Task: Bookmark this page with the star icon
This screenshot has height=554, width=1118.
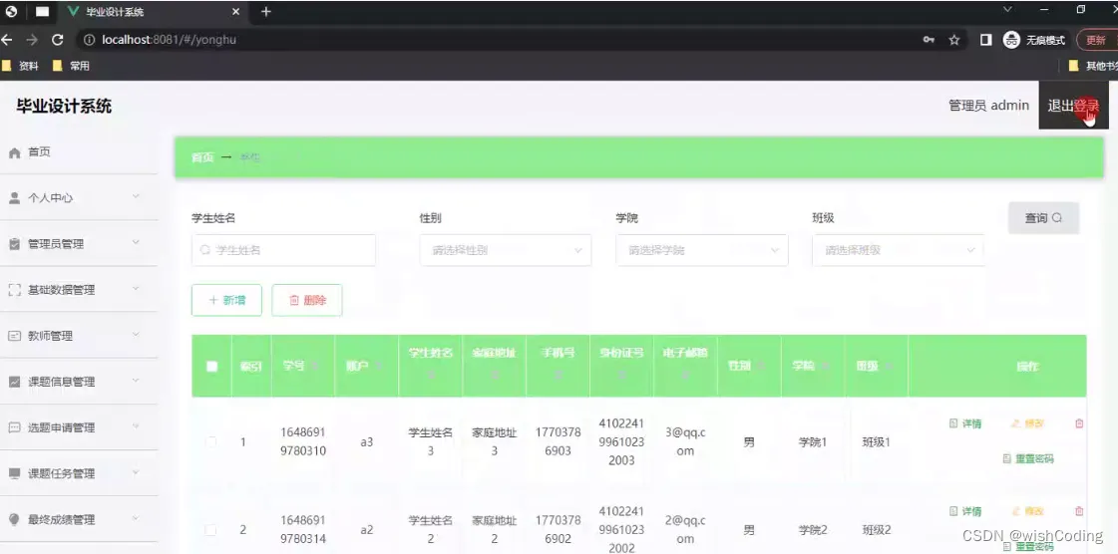Action: [954, 40]
